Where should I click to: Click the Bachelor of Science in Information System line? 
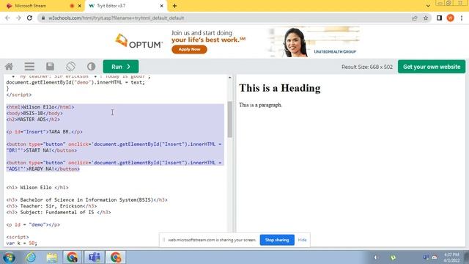[86, 199]
